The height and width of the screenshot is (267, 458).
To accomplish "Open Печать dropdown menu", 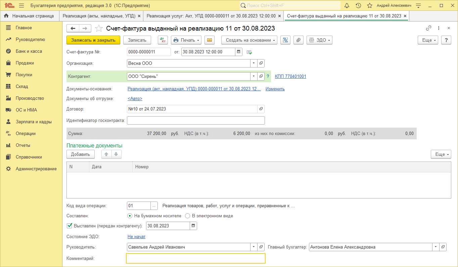I will (x=186, y=40).
